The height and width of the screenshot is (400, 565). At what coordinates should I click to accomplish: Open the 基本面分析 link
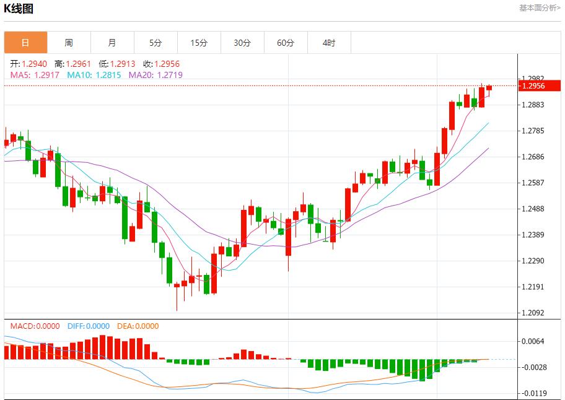coord(539,8)
